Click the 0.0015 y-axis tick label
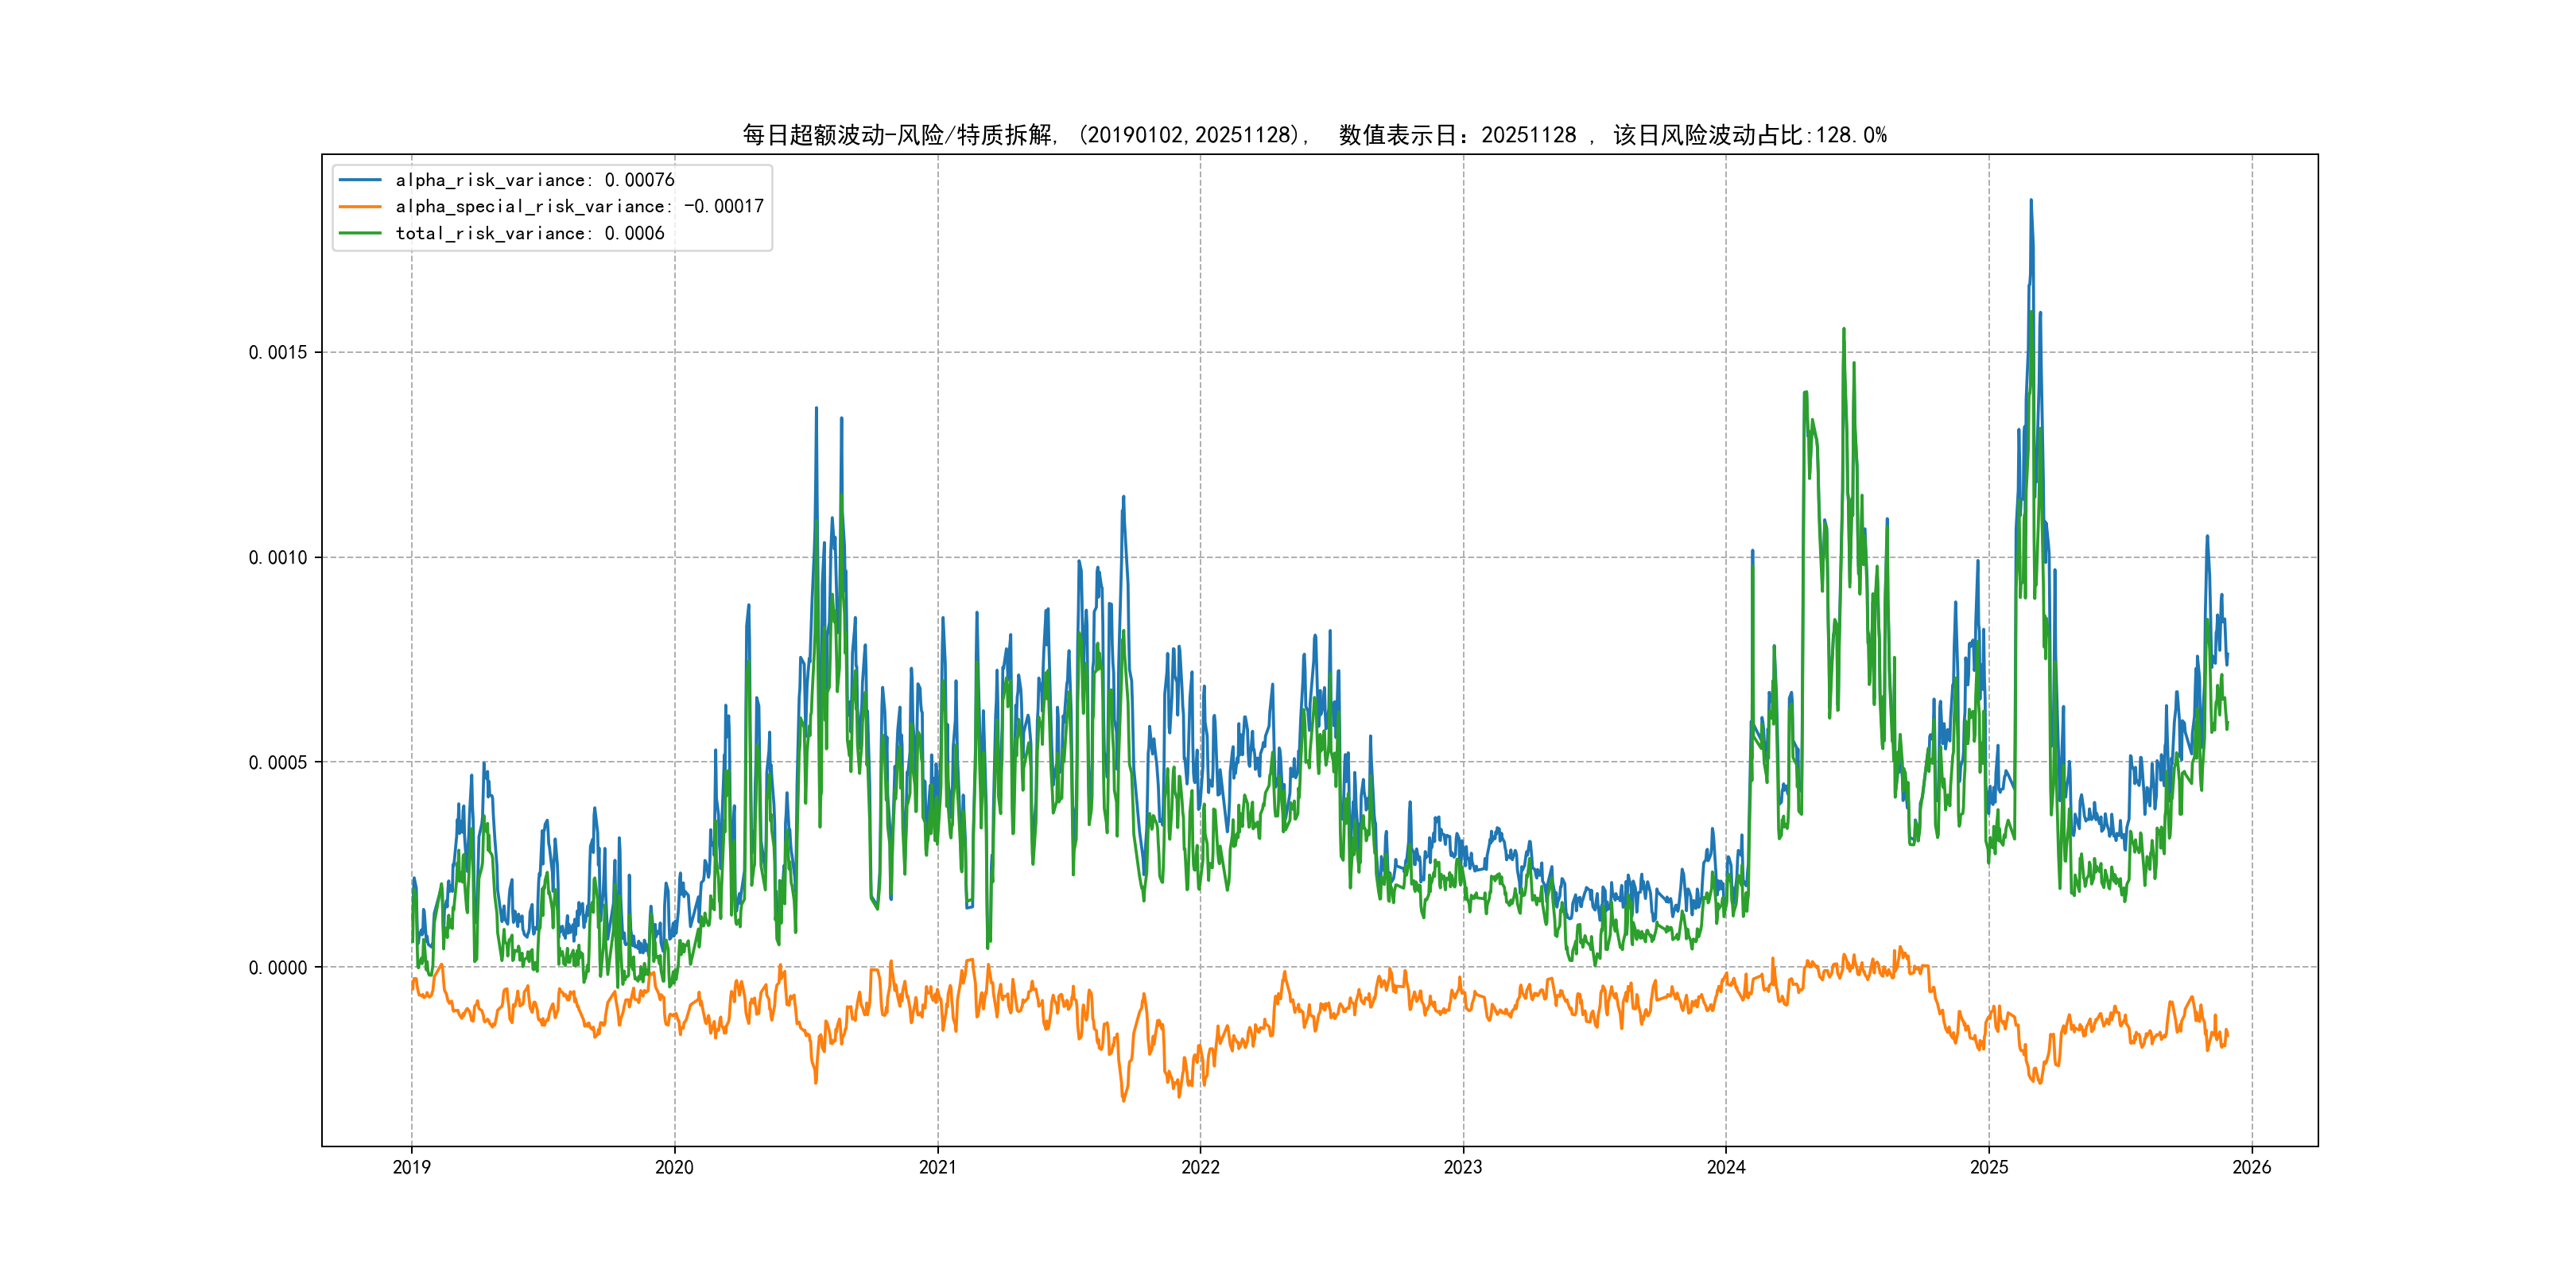 (278, 352)
